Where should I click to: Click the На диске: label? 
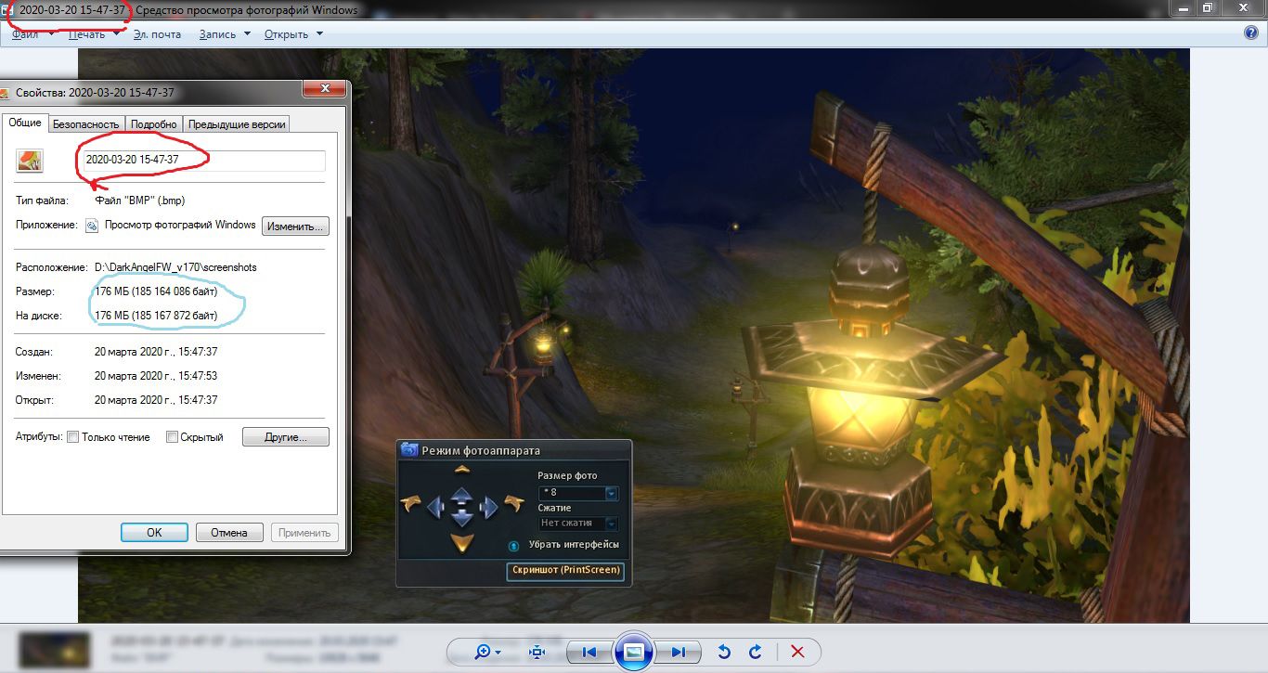pyautogui.click(x=38, y=316)
